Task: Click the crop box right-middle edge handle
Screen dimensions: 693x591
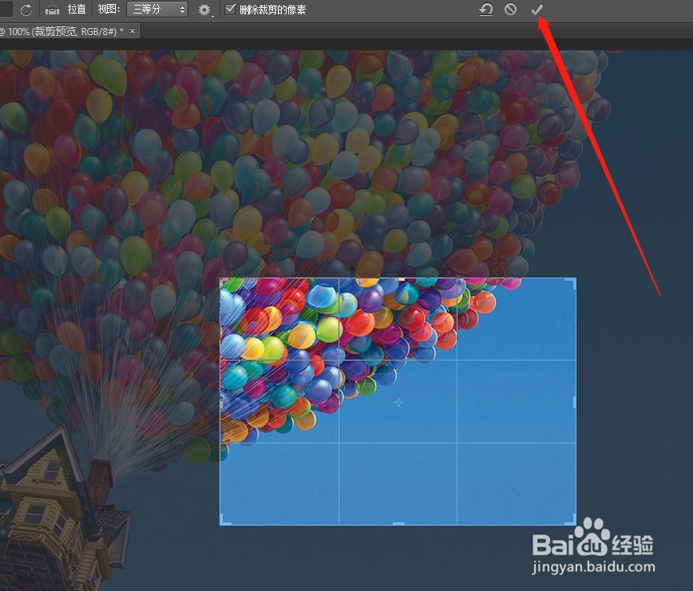Action: (575, 402)
